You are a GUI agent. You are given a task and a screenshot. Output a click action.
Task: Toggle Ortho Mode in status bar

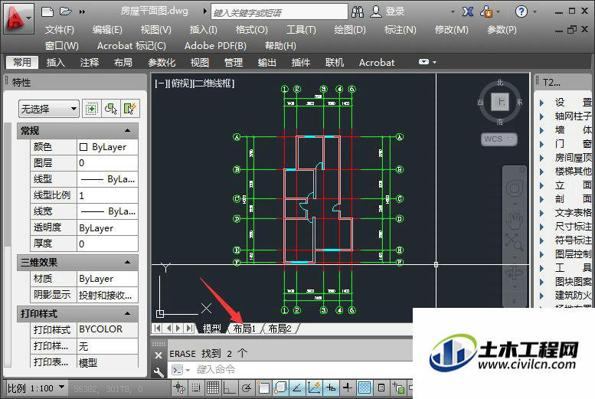click(x=230, y=388)
